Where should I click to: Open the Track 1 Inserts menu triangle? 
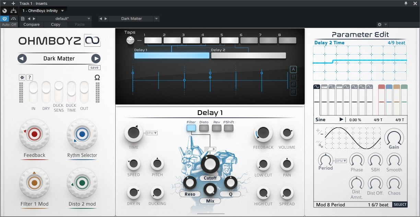click(4, 3)
